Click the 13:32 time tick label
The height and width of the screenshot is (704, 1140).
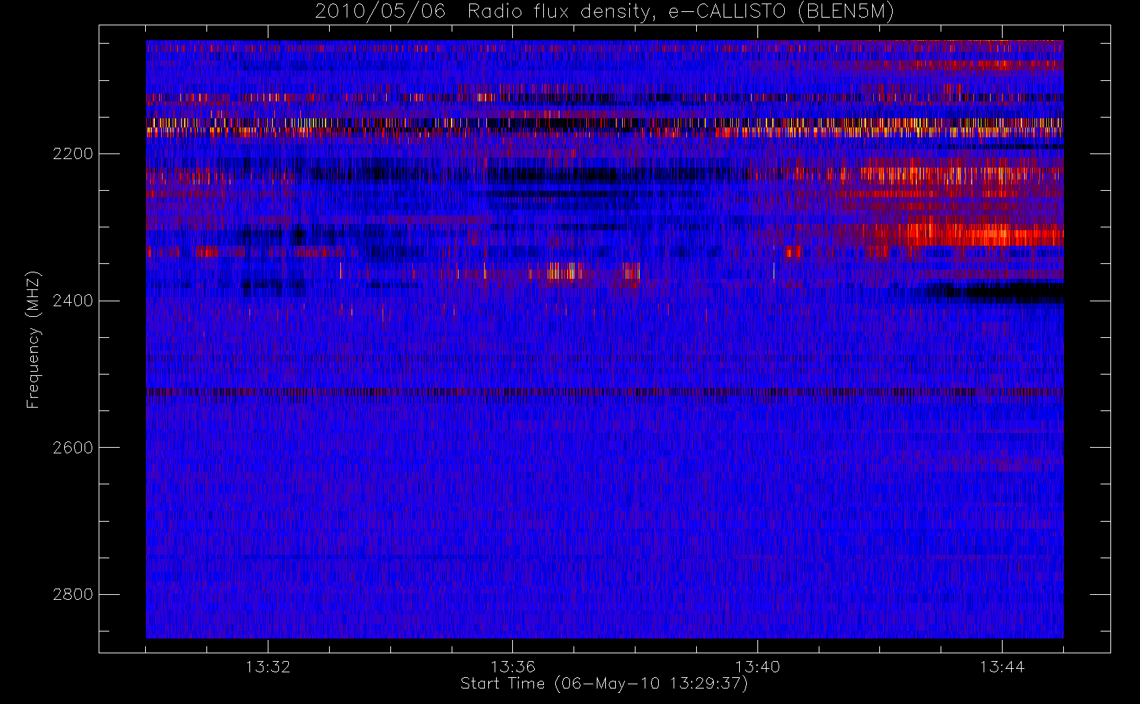point(268,667)
